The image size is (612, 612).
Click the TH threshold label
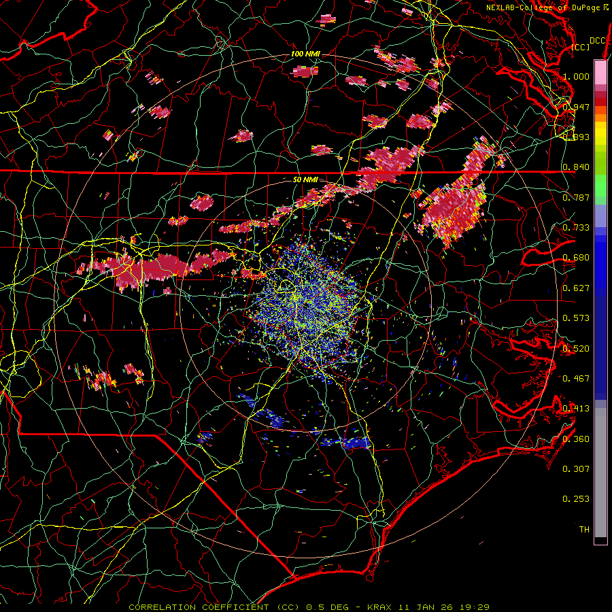(x=584, y=529)
